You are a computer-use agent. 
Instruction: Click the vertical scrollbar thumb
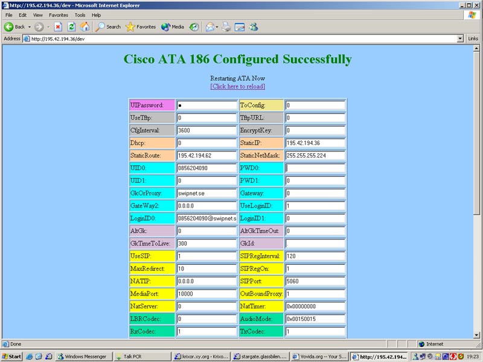click(x=476, y=133)
